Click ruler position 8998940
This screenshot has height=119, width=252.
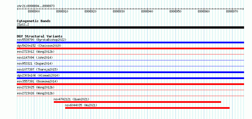[147, 11]
